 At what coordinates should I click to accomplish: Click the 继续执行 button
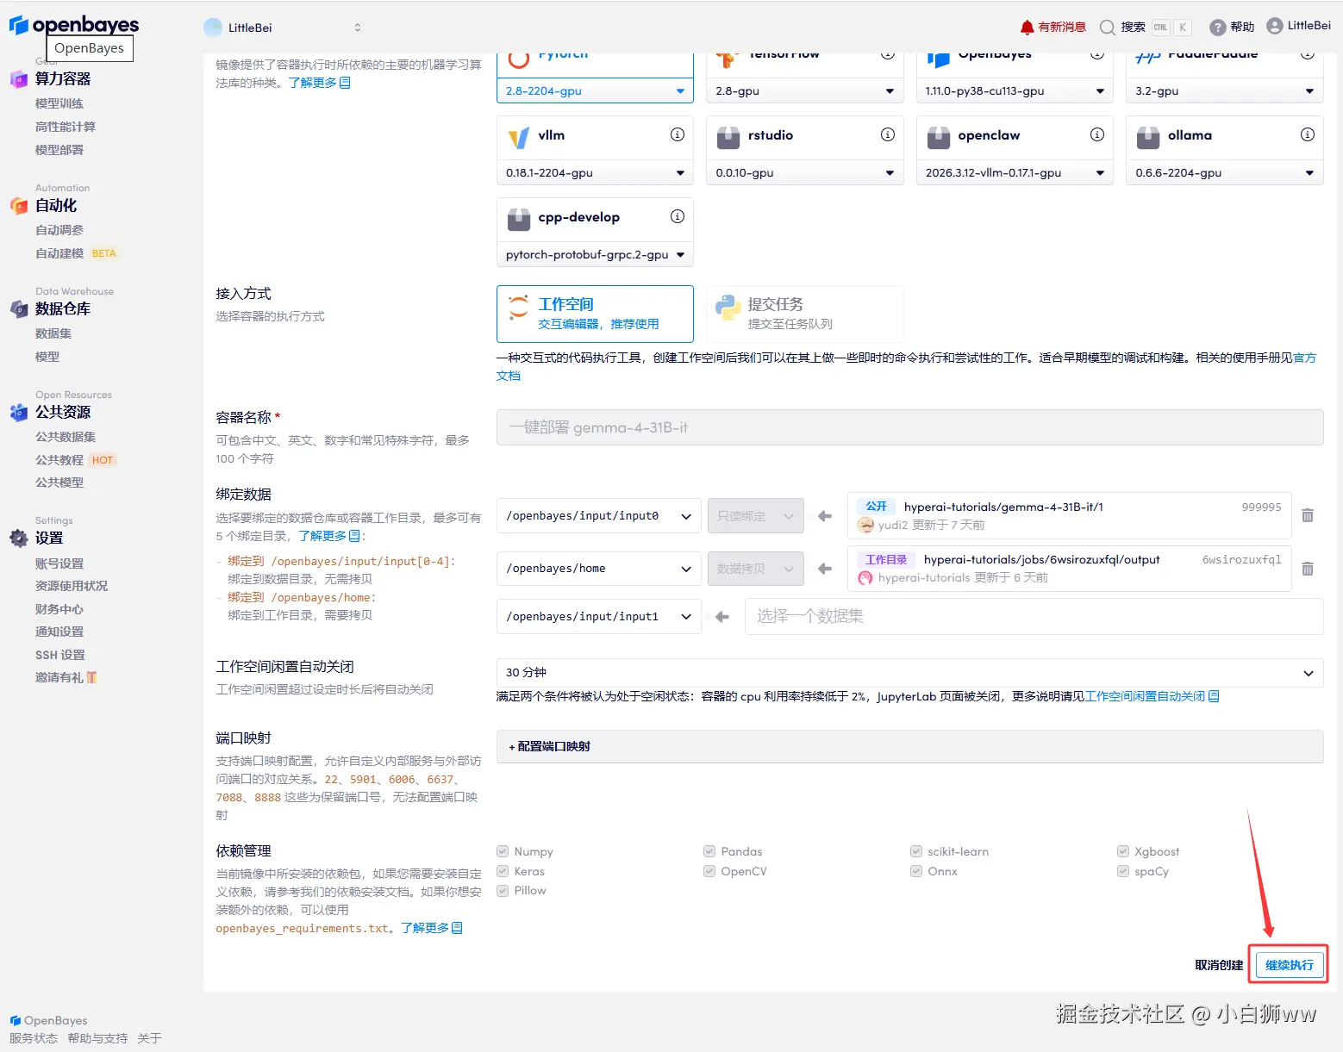click(1290, 965)
